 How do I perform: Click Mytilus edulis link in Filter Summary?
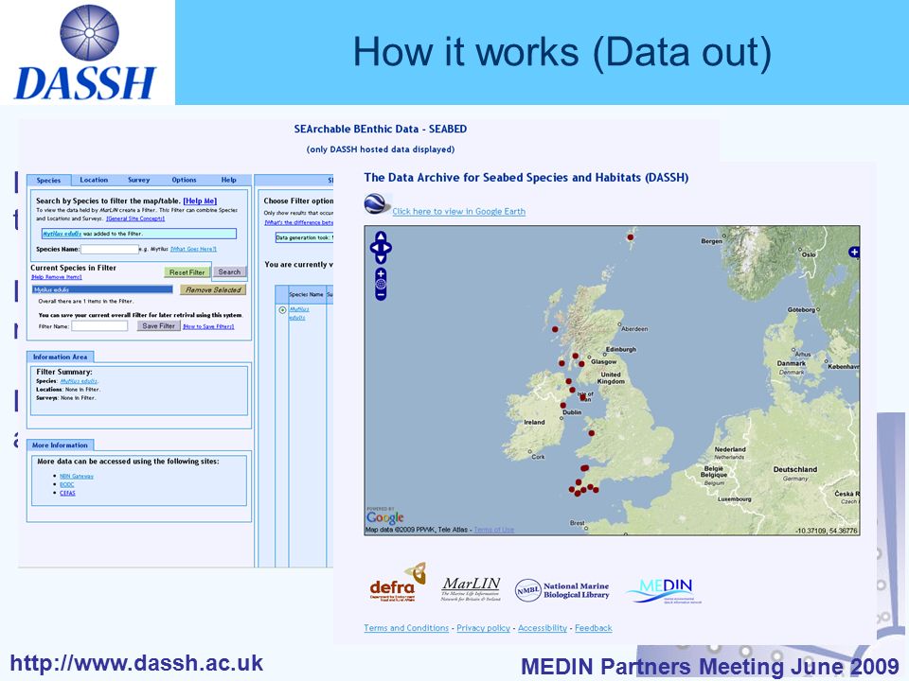tap(79, 381)
